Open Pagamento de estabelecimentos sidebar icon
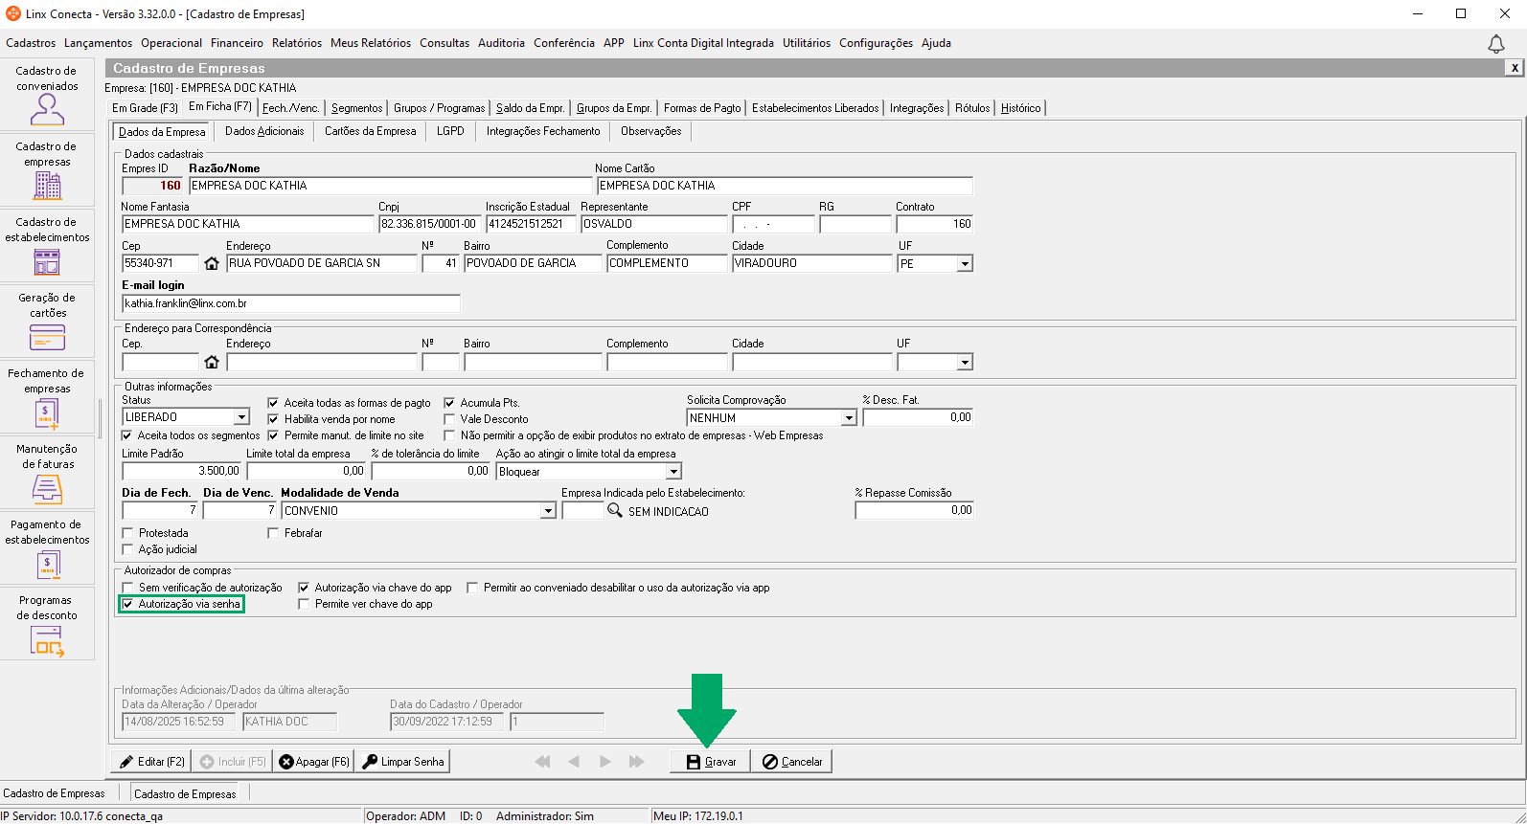The width and height of the screenshot is (1527, 824). click(x=47, y=565)
